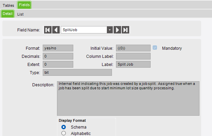Screen dimensions: 212x136
Task: Switch to the List sub-tab
Action: point(20,14)
